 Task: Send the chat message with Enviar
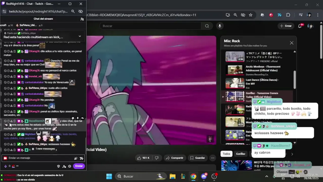pyautogui.click(x=79, y=166)
